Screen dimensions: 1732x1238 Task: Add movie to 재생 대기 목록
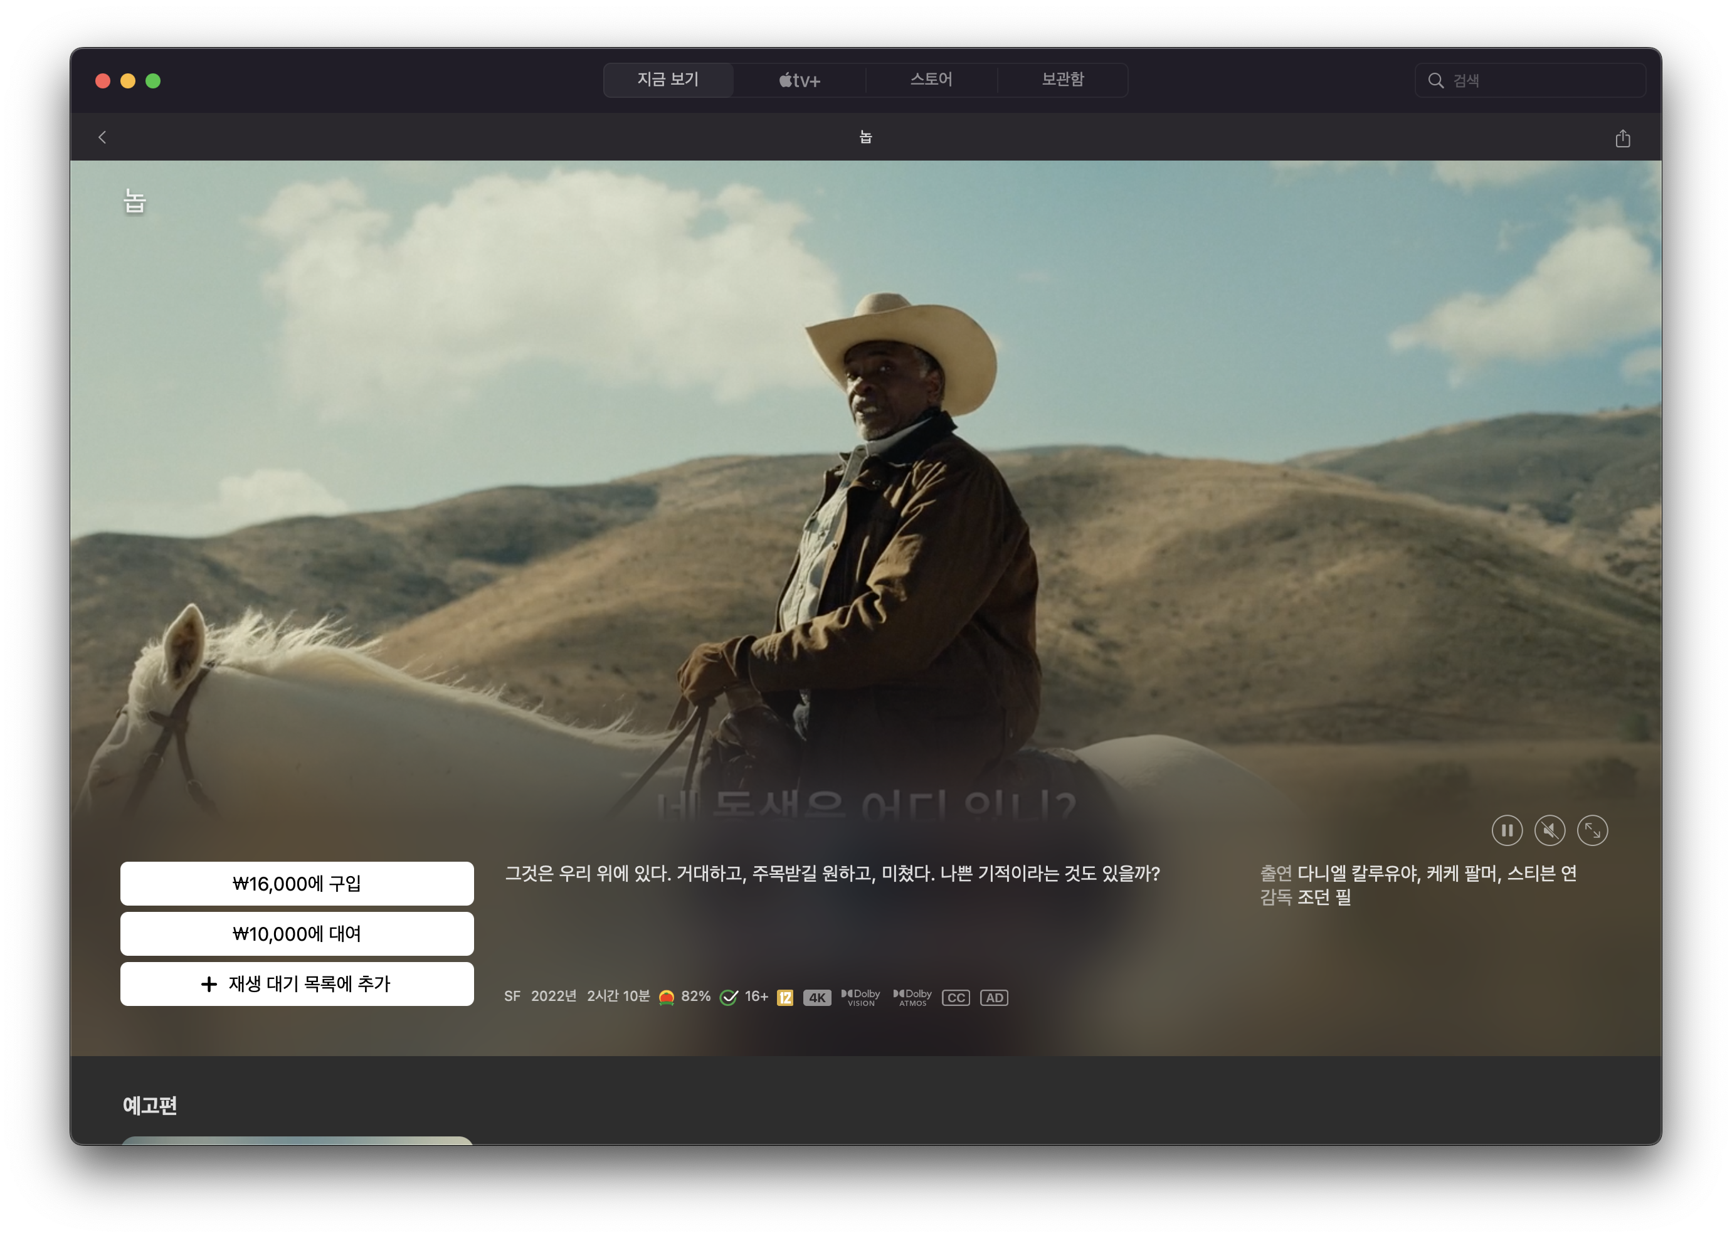(x=297, y=983)
